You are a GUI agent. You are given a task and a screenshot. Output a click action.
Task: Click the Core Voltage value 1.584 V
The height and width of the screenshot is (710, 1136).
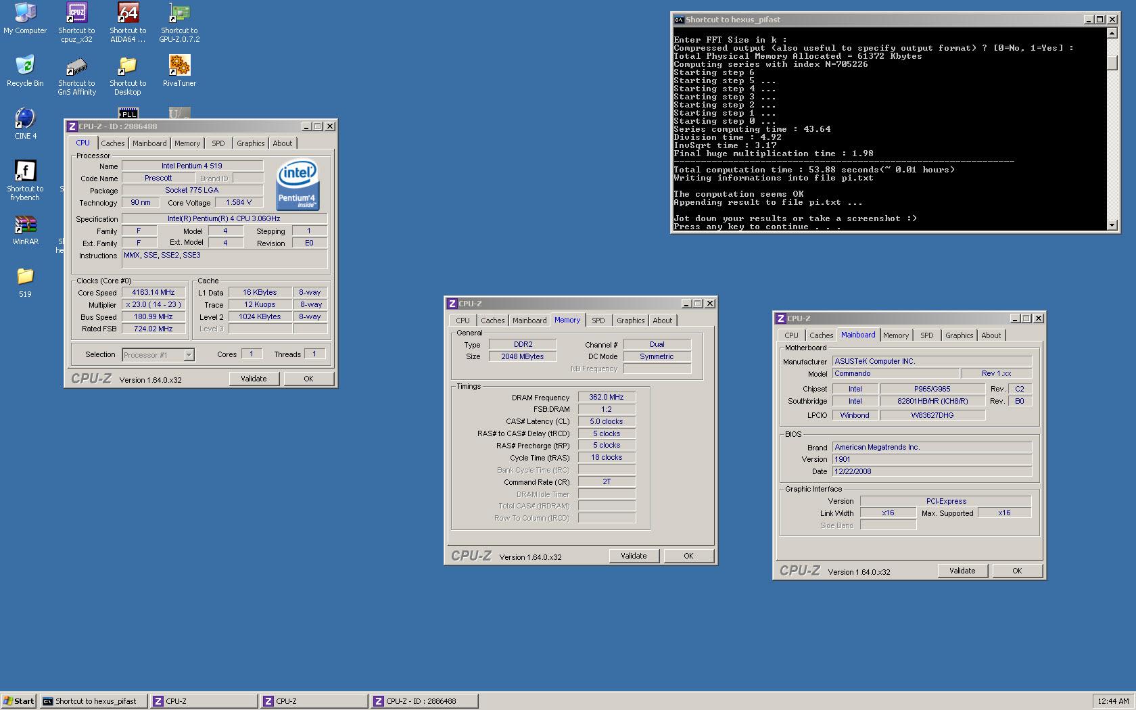click(x=239, y=202)
